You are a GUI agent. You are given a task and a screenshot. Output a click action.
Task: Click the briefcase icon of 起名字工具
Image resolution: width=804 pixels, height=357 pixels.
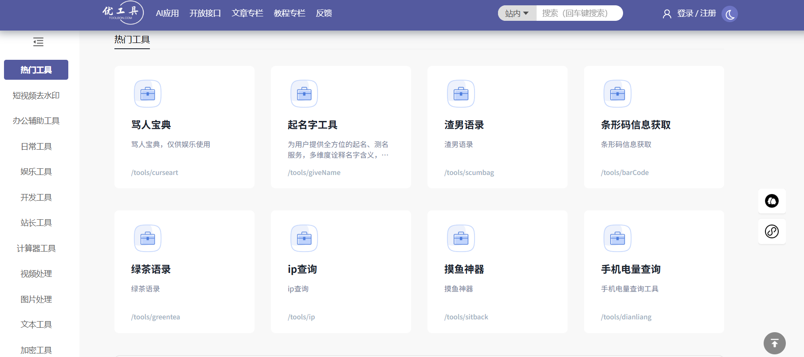pyautogui.click(x=304, y=93)
